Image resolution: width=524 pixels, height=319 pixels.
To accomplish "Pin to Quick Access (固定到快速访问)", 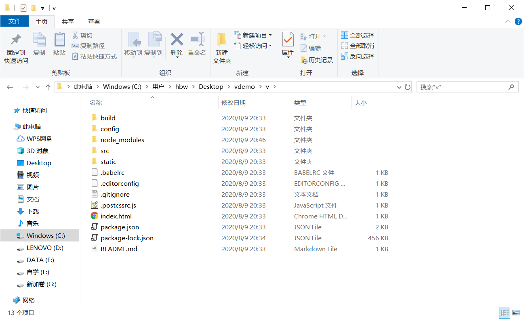I will click(16, 48).
